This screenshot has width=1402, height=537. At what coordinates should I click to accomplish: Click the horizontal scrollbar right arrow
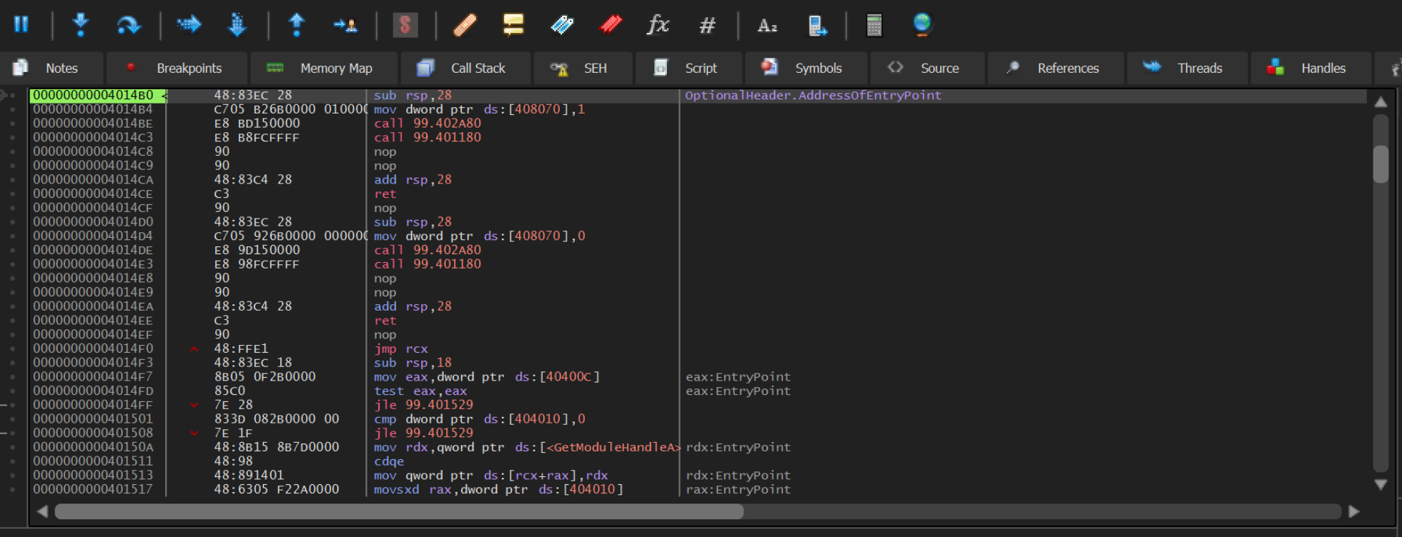(1353, 511)
